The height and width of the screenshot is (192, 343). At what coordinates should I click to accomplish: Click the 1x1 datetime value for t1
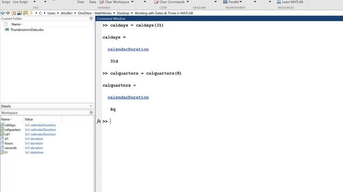[x=34, y=153]
